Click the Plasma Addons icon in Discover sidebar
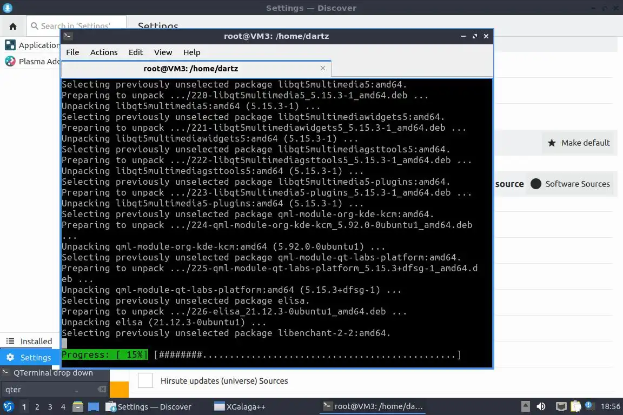The height and width of the screenshot is (415, 623). pos(10,61)
